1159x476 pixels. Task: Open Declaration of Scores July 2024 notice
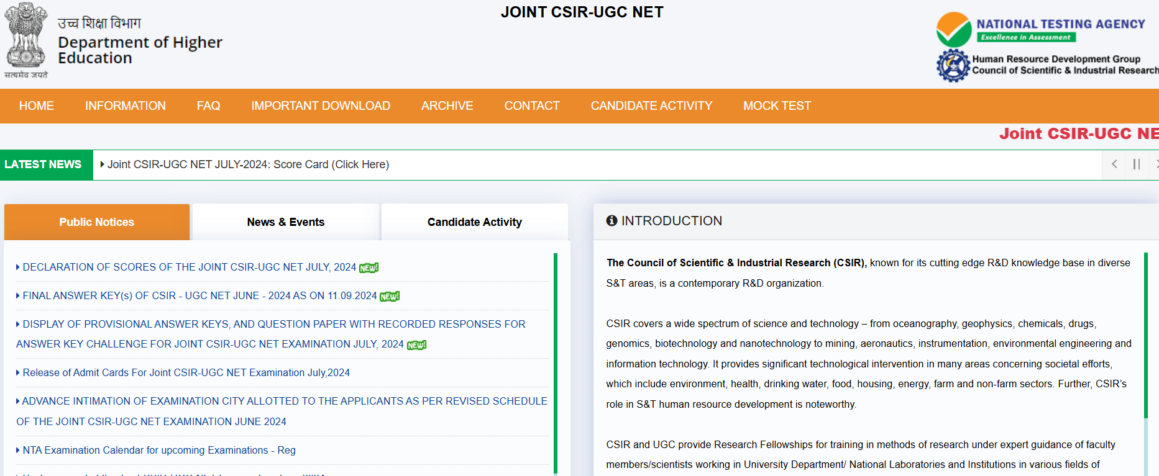190,267
